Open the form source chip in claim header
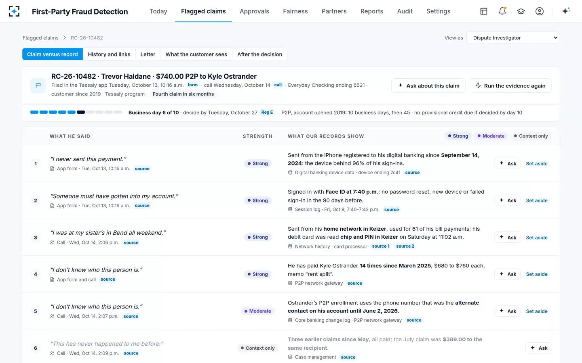The height and width of the screenshot is (363, 582). [193, 85]
